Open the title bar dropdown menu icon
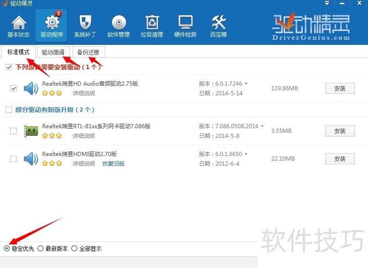The image size is (368, 268). pyautogui.click(x=327, y=3)
